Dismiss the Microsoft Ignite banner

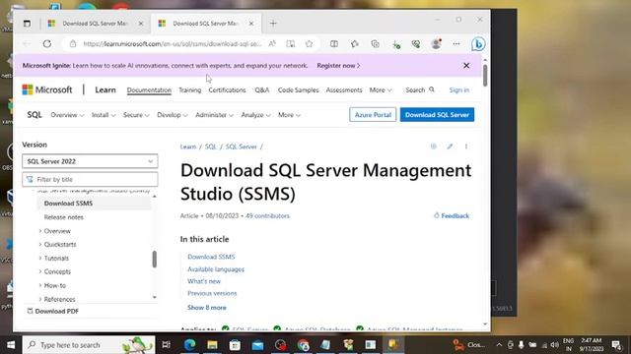tap(466, 66)
